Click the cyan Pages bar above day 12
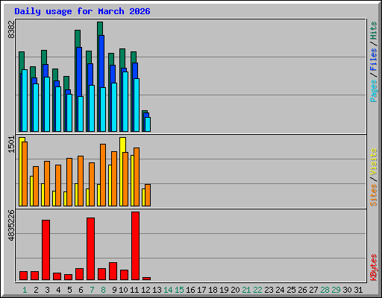Image resolution: width=382 pixels, height=298 pixels. pyautogui.click(x=148, y=124)
